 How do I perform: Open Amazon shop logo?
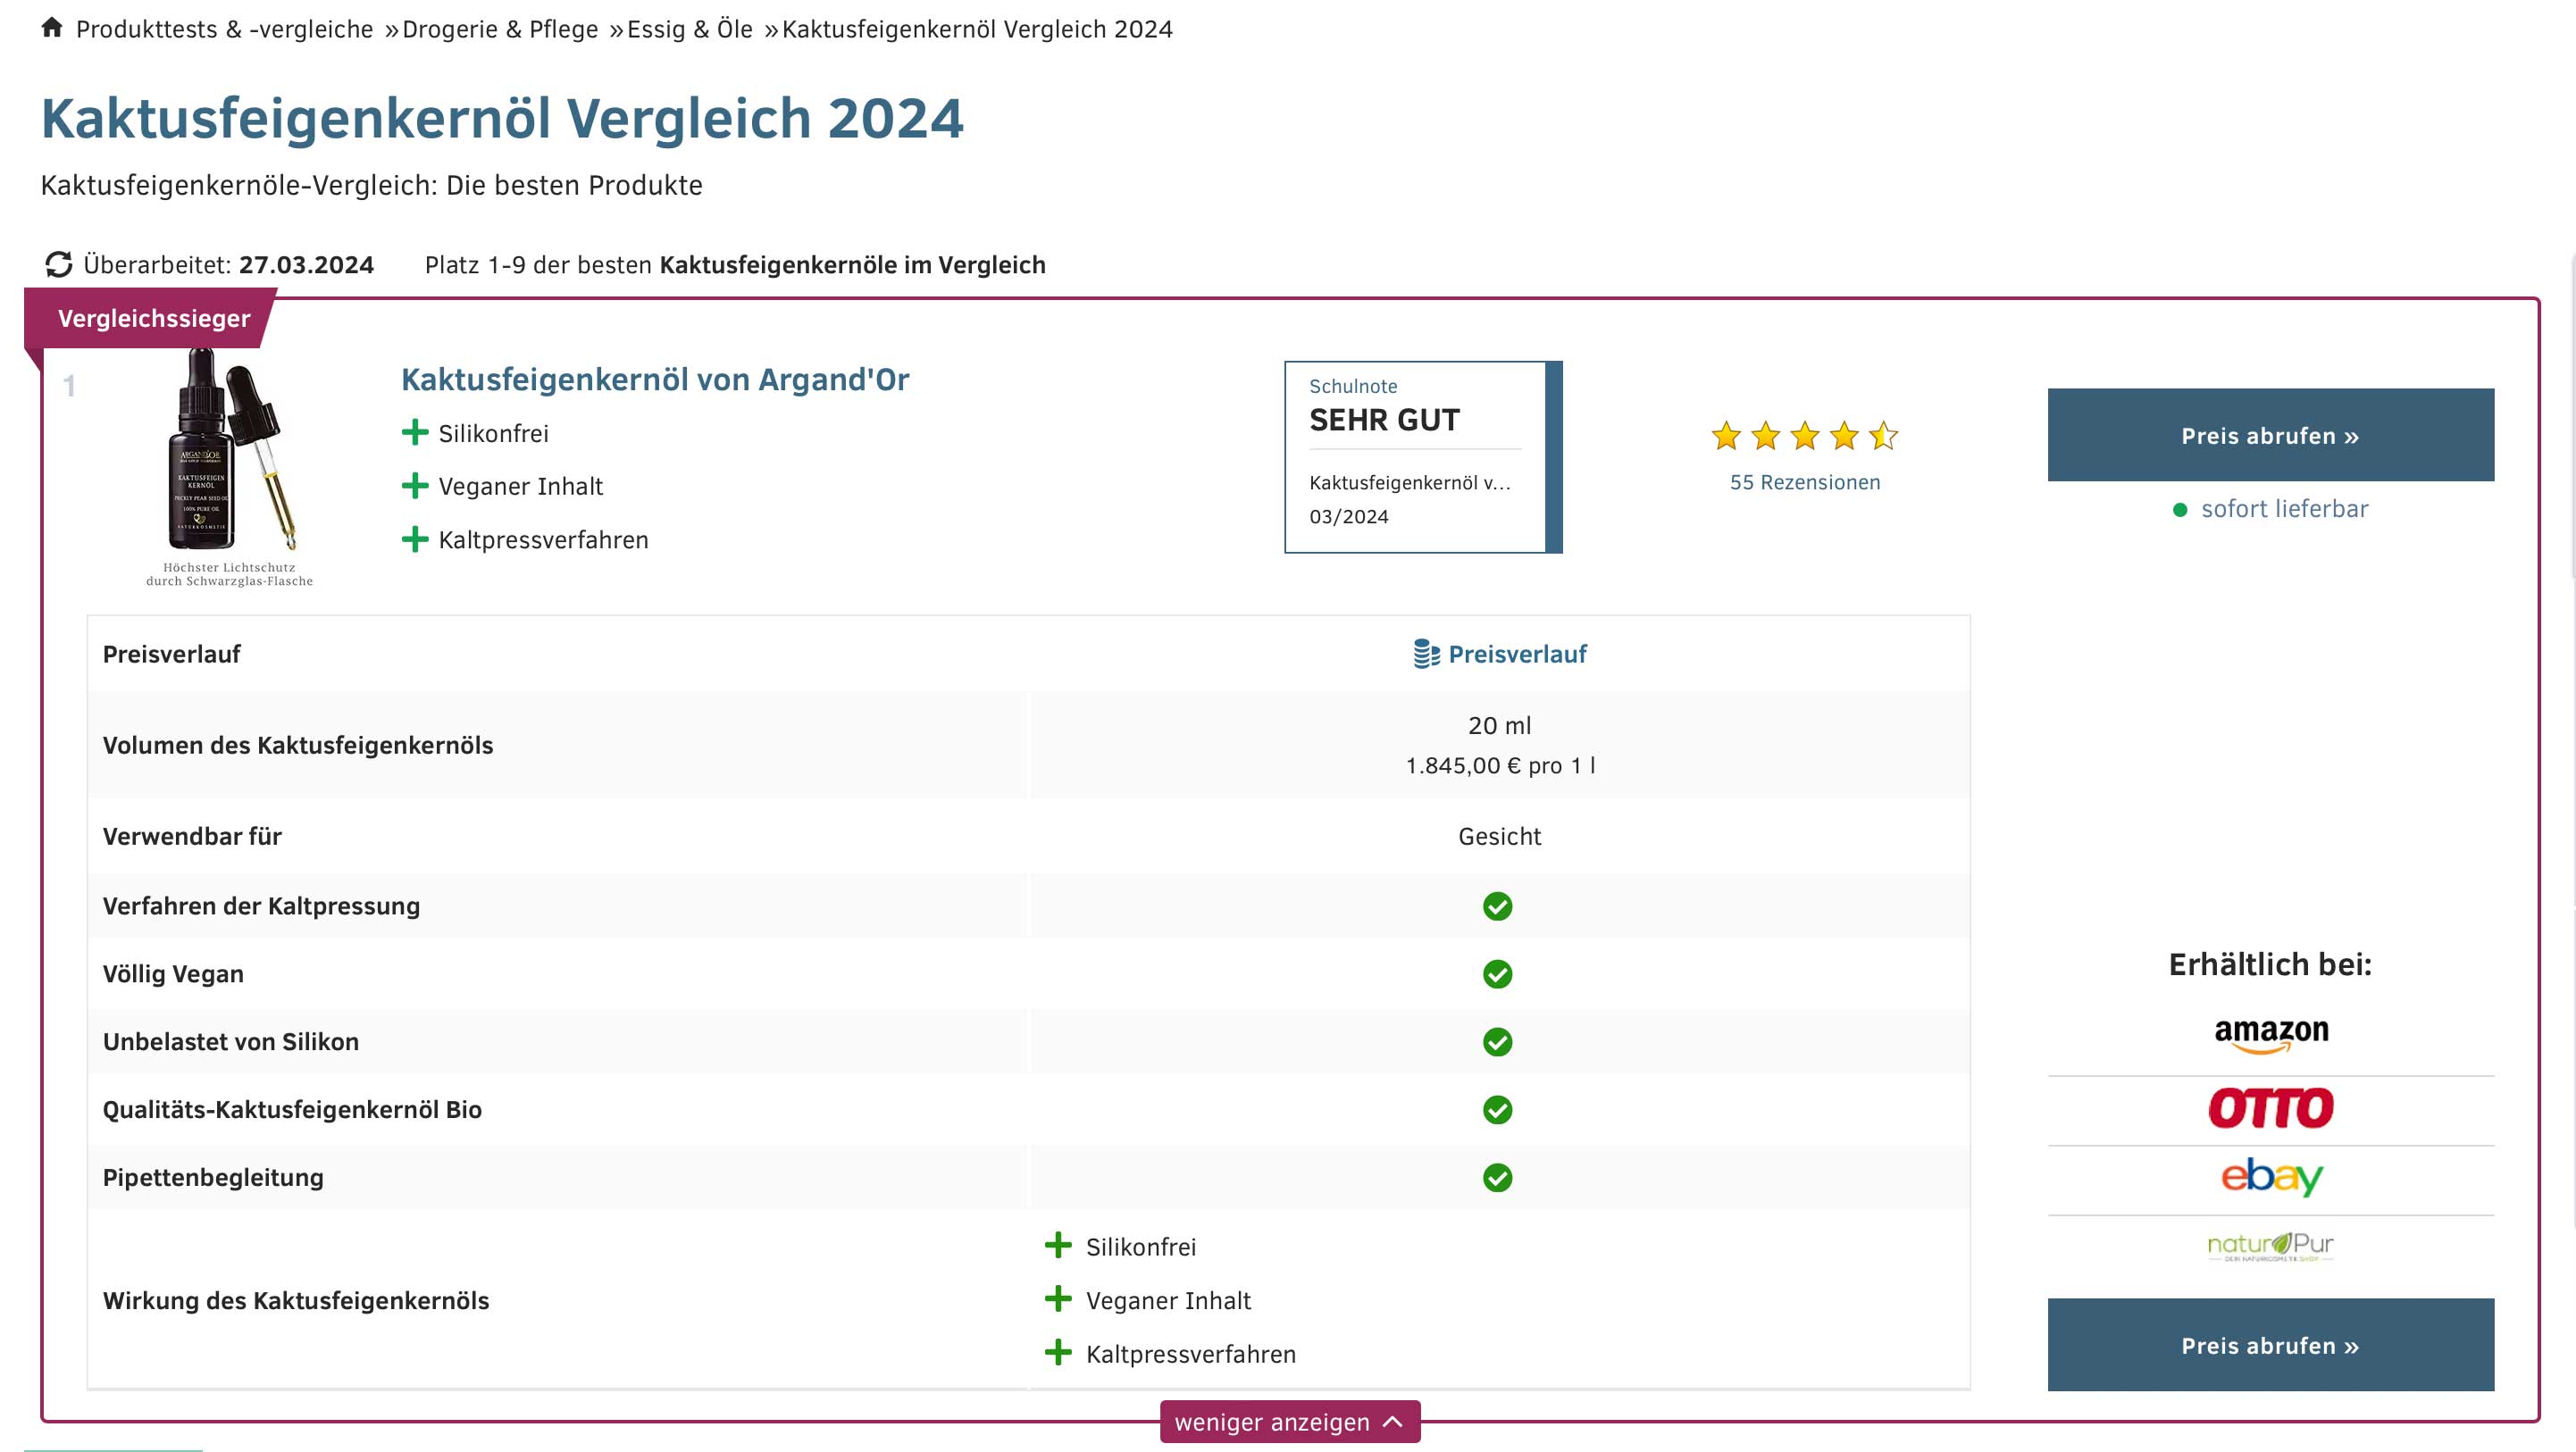2271,1035
